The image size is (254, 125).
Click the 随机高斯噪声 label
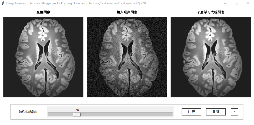pyautogui.click(x=28, y=112)
